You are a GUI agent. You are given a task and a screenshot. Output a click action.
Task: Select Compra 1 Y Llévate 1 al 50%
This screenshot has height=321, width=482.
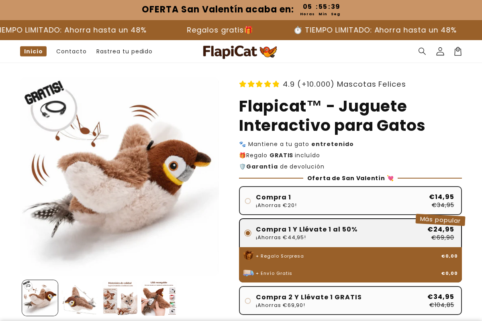[248, 233]
